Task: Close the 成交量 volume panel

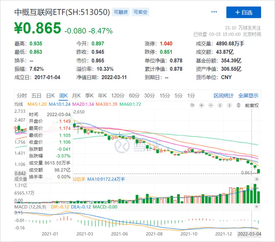Action: click(257, 179)
